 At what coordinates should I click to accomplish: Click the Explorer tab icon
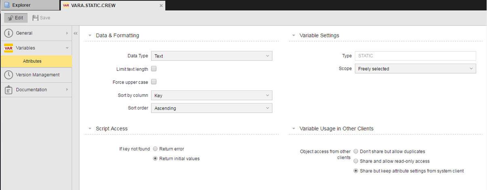tap(7, 5)
